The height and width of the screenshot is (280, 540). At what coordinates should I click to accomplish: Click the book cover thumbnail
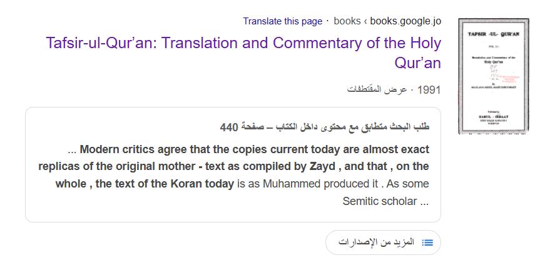(x=494, y=76)
